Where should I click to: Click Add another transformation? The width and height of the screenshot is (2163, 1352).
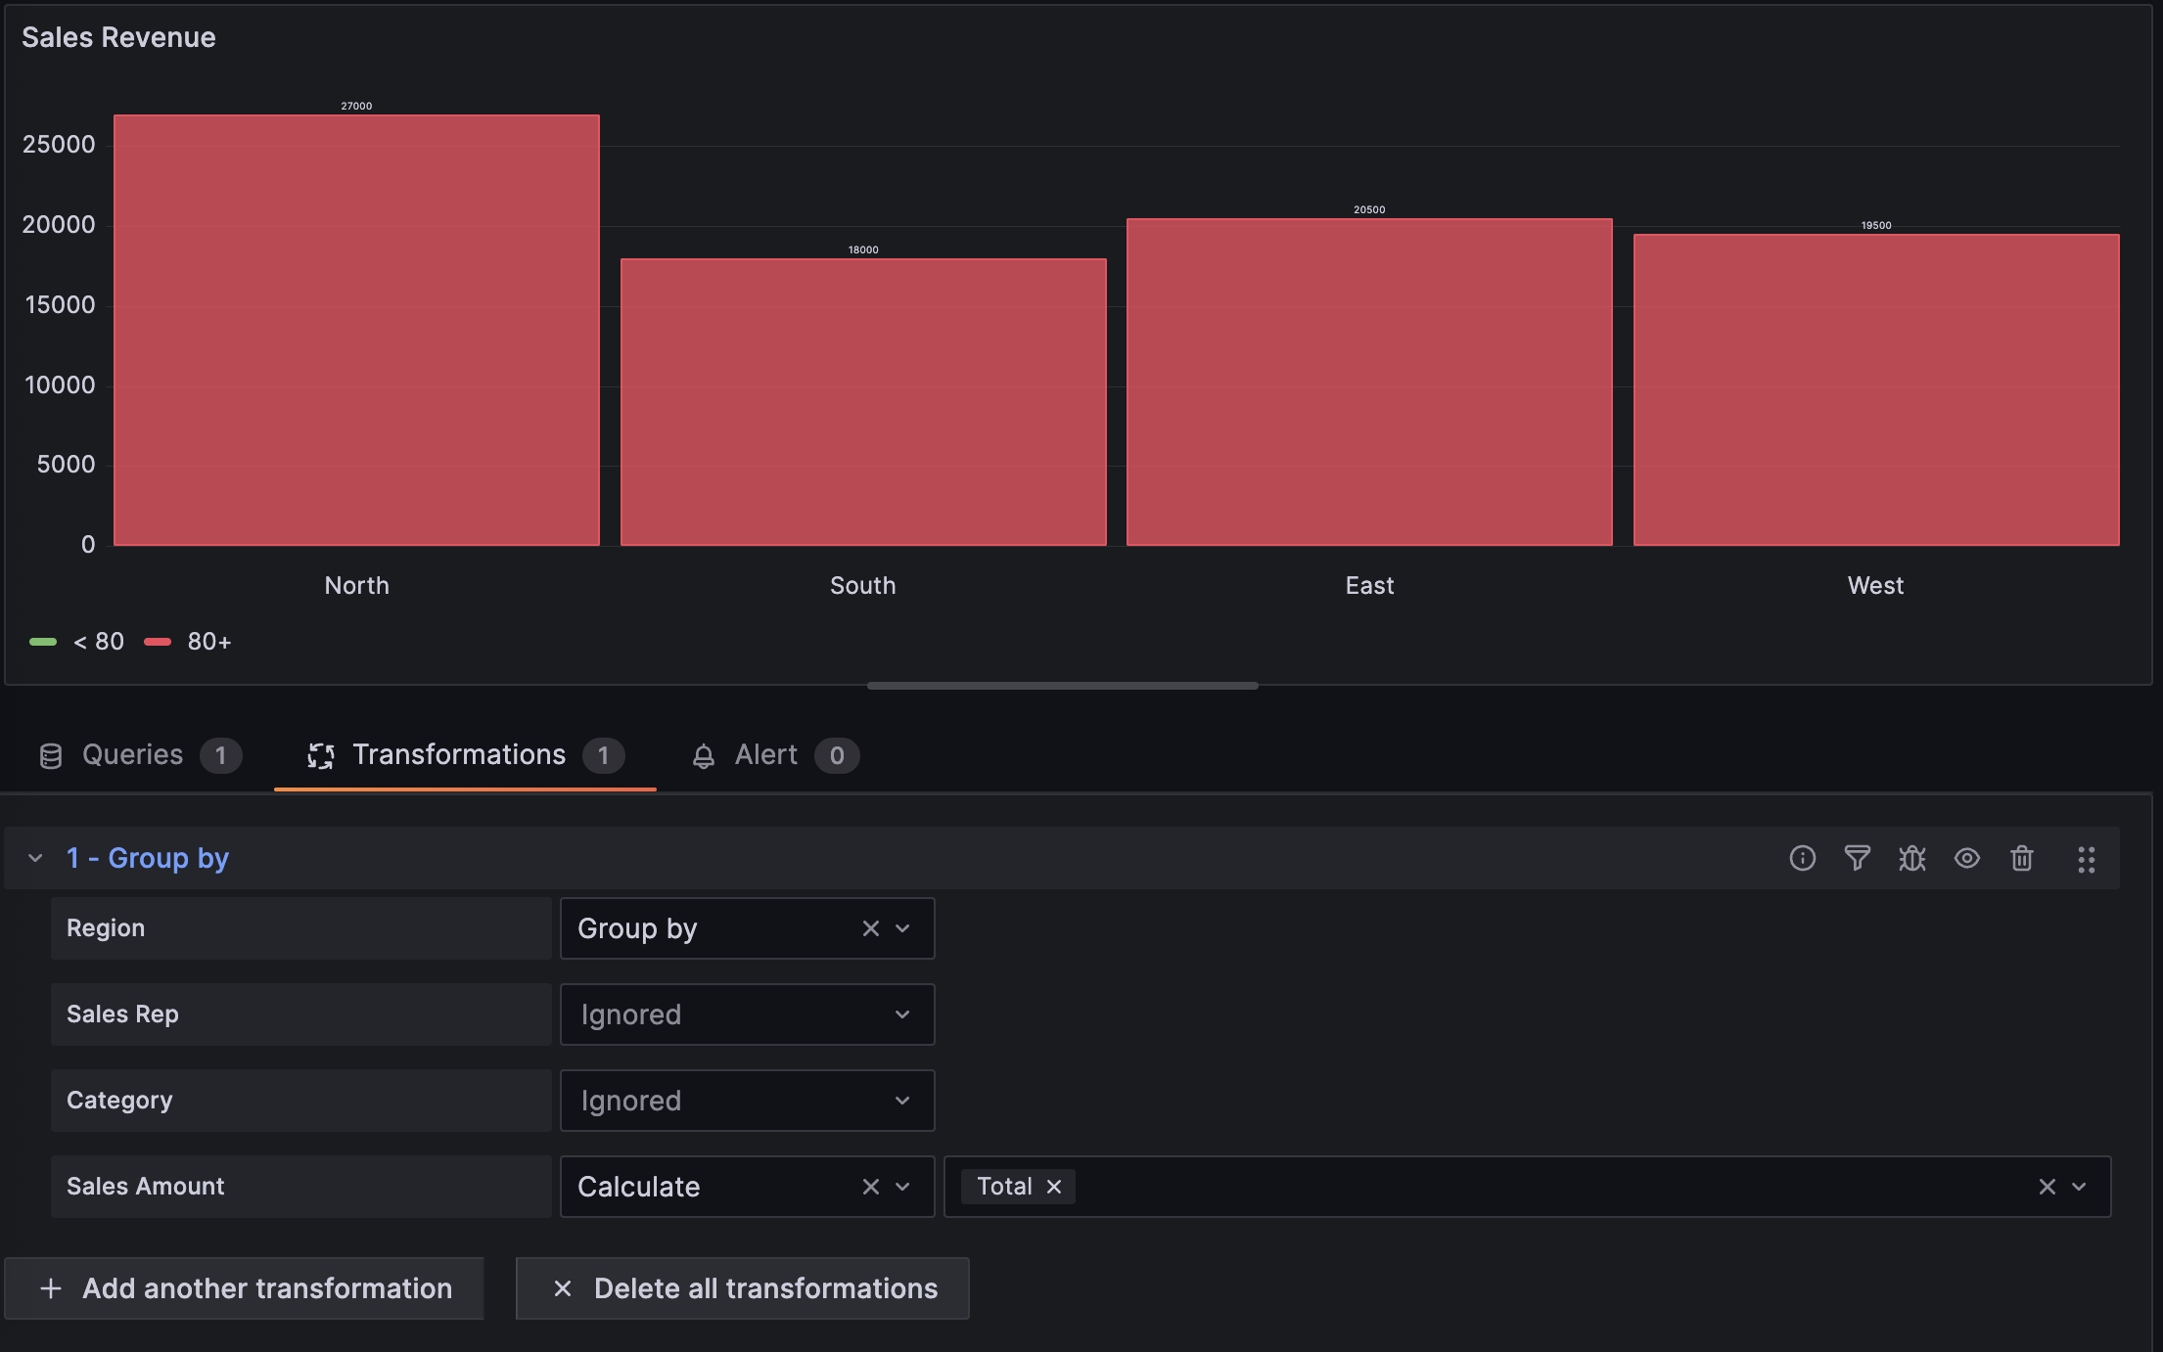point(244,1288)
